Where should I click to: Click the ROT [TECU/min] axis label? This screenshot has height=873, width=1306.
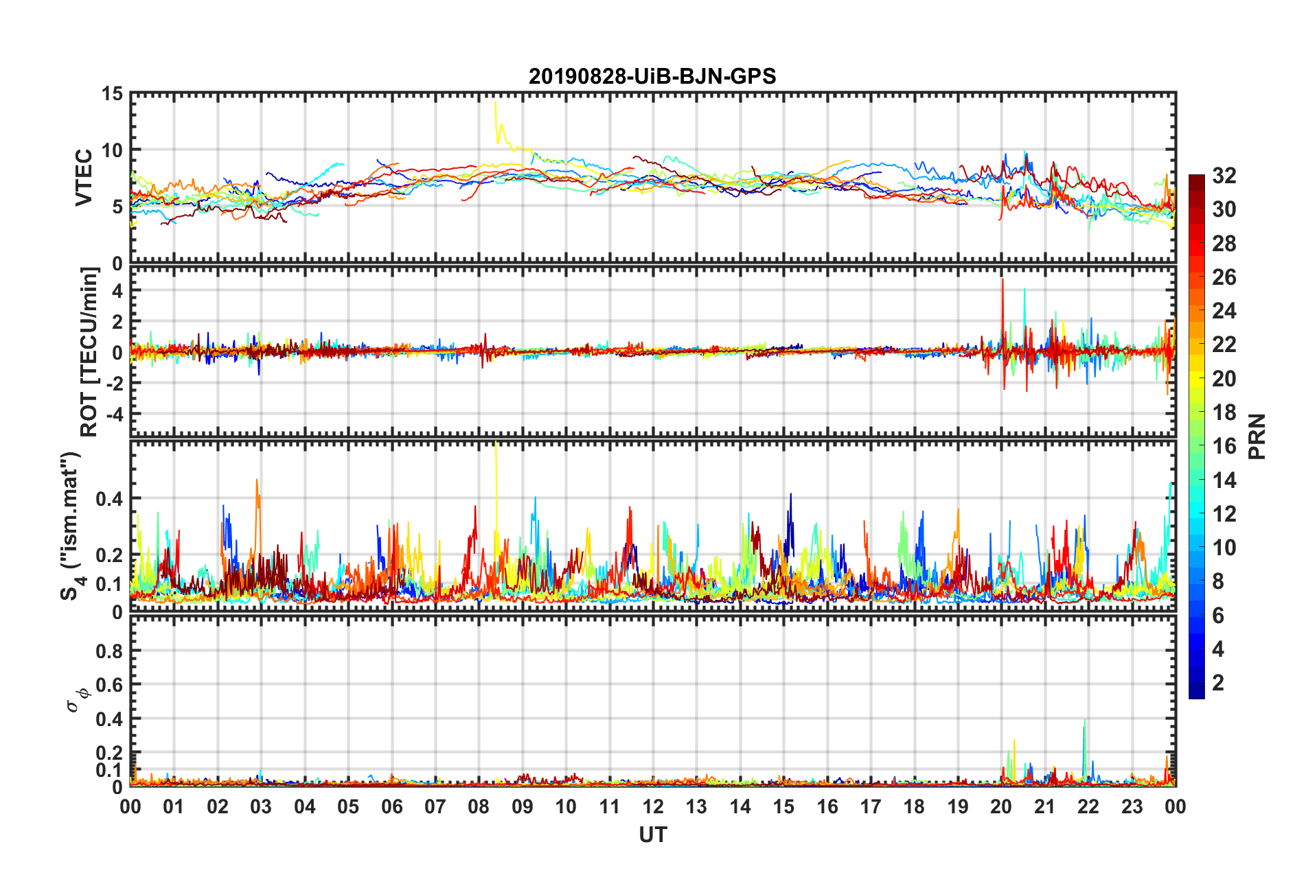click(x=89, y=351)
